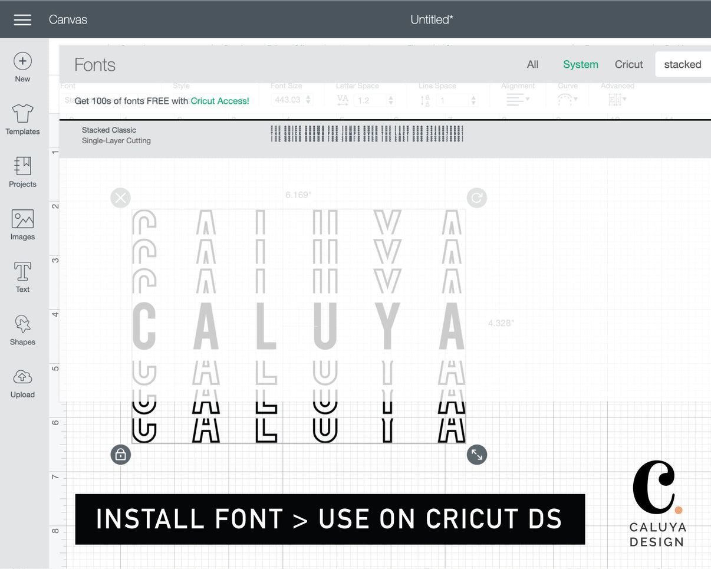Unlock proportions with the lock icon
711x569 pixels.
pos(120,454)
